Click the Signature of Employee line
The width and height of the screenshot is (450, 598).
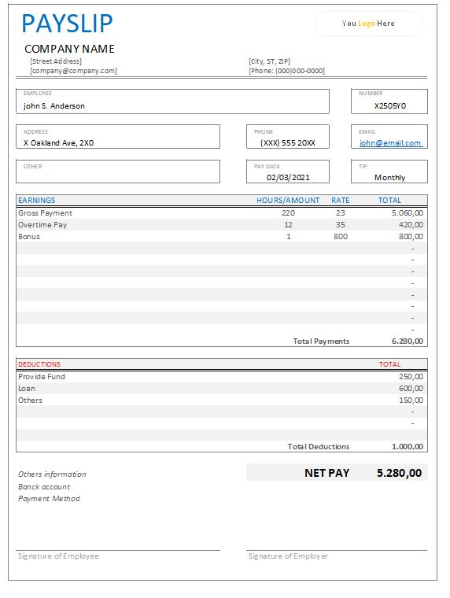point(58,556)
